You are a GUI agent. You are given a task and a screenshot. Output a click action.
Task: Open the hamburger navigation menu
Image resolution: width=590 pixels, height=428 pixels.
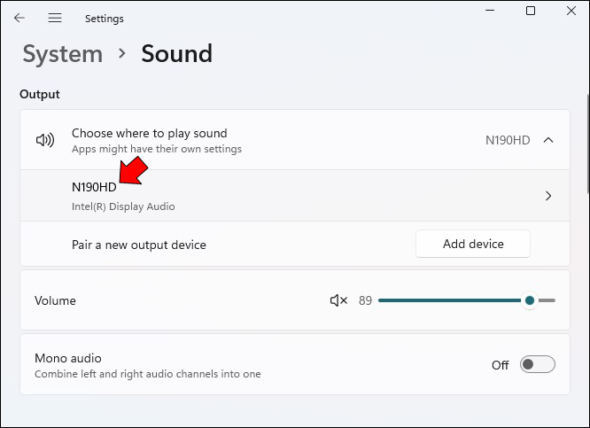point(55,18)
